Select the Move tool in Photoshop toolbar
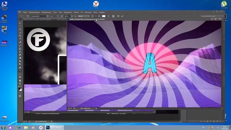 (20, 23)
